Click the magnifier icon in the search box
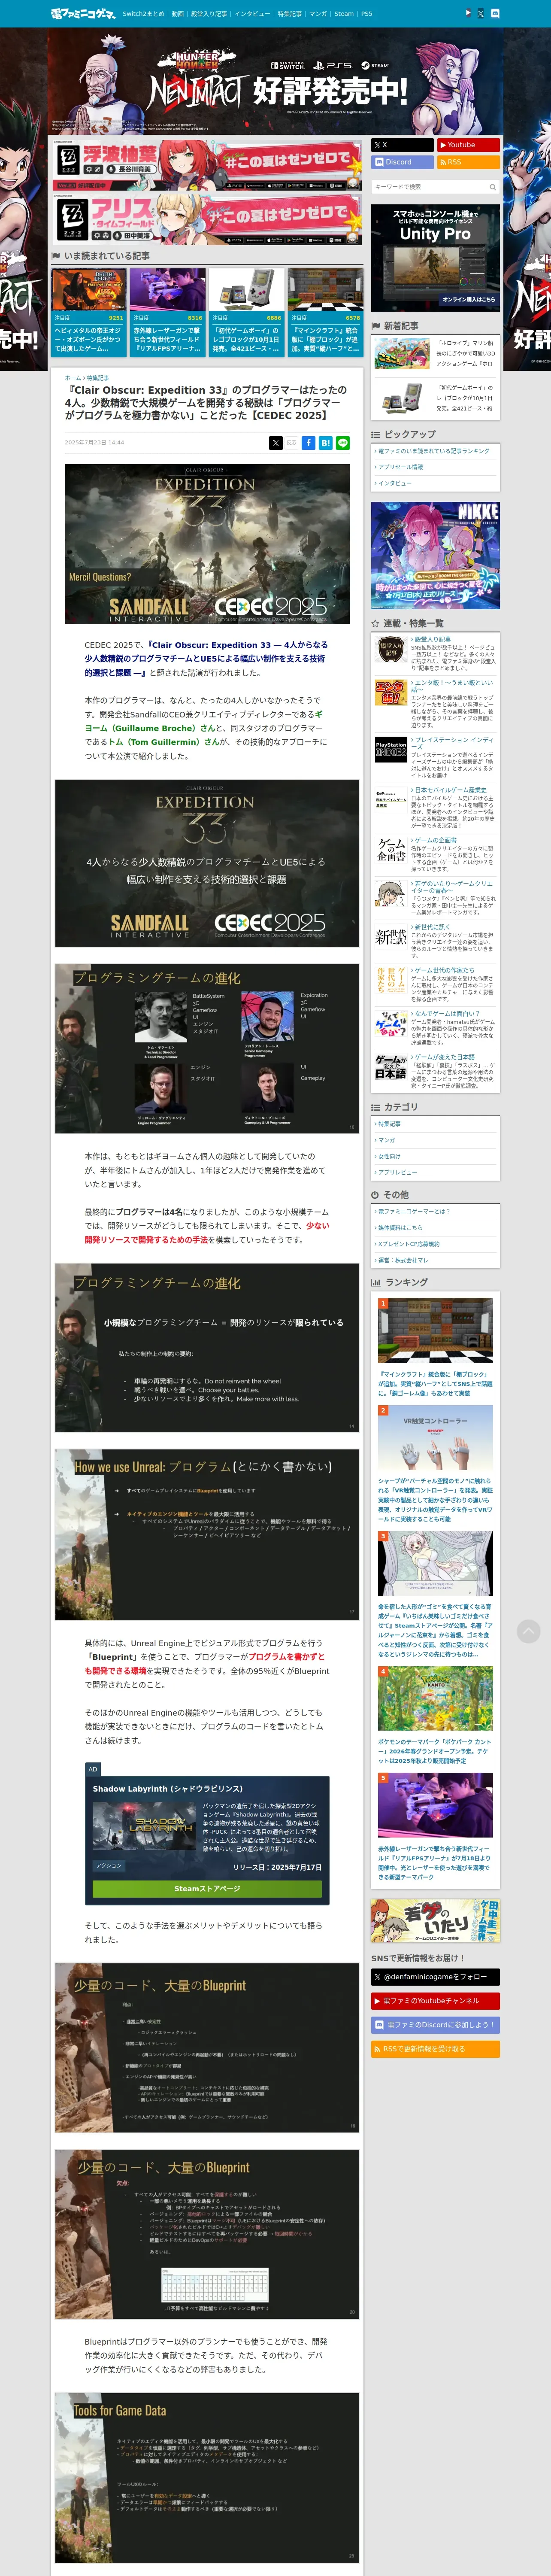 click(492, 187)
